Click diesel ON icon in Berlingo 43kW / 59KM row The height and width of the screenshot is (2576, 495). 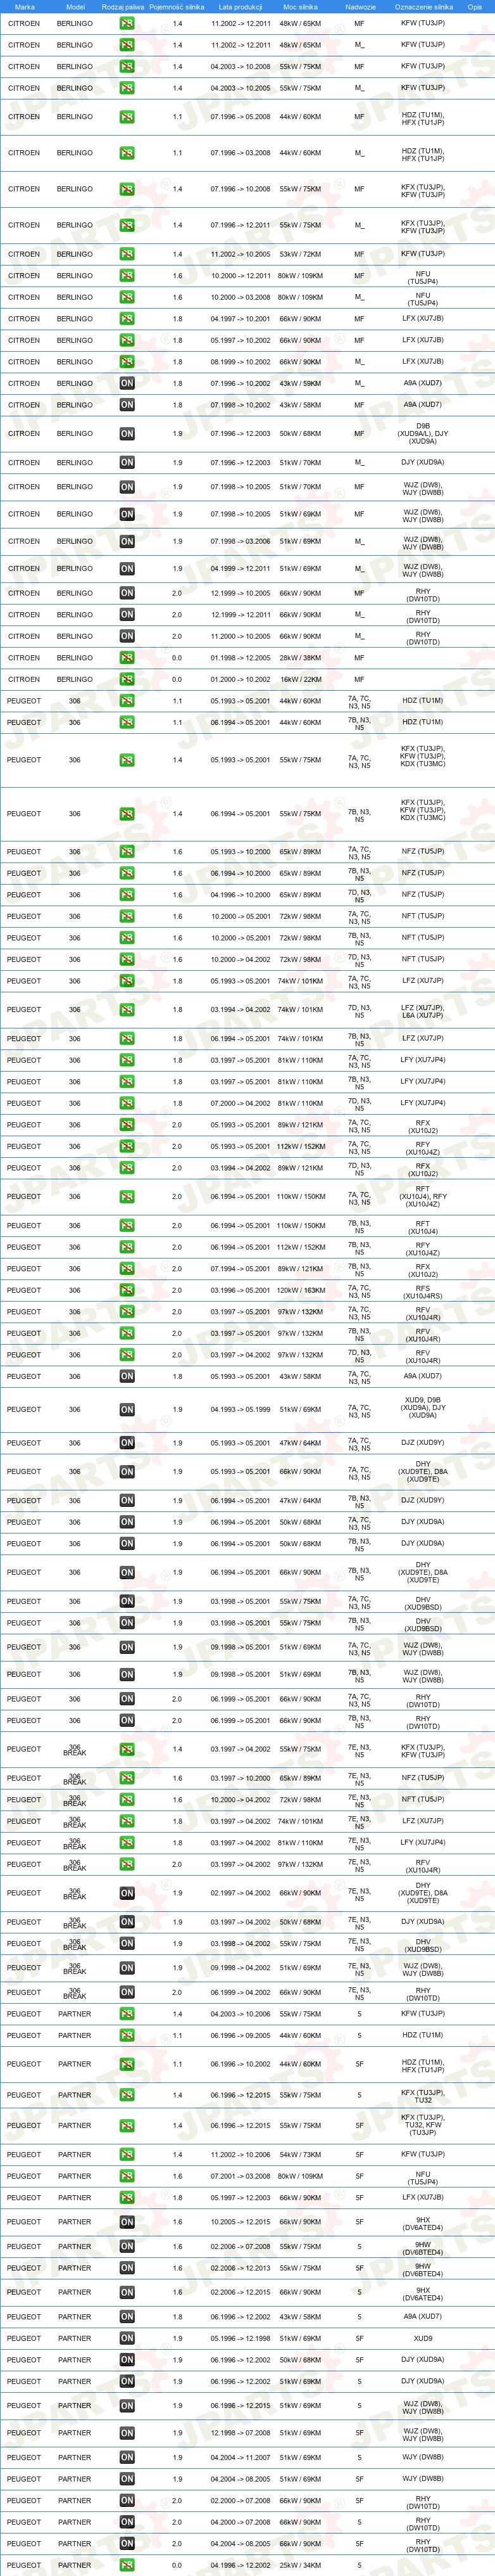(127, 383)
